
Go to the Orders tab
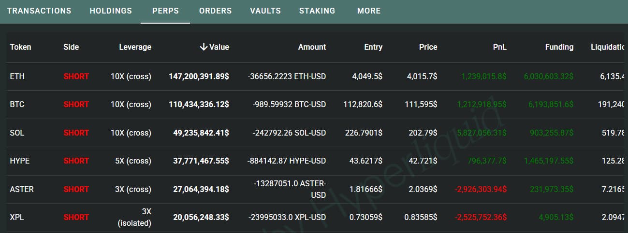click(x=215, y=11)
